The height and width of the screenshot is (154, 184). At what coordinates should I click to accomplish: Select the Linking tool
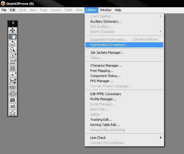(13, 88)
